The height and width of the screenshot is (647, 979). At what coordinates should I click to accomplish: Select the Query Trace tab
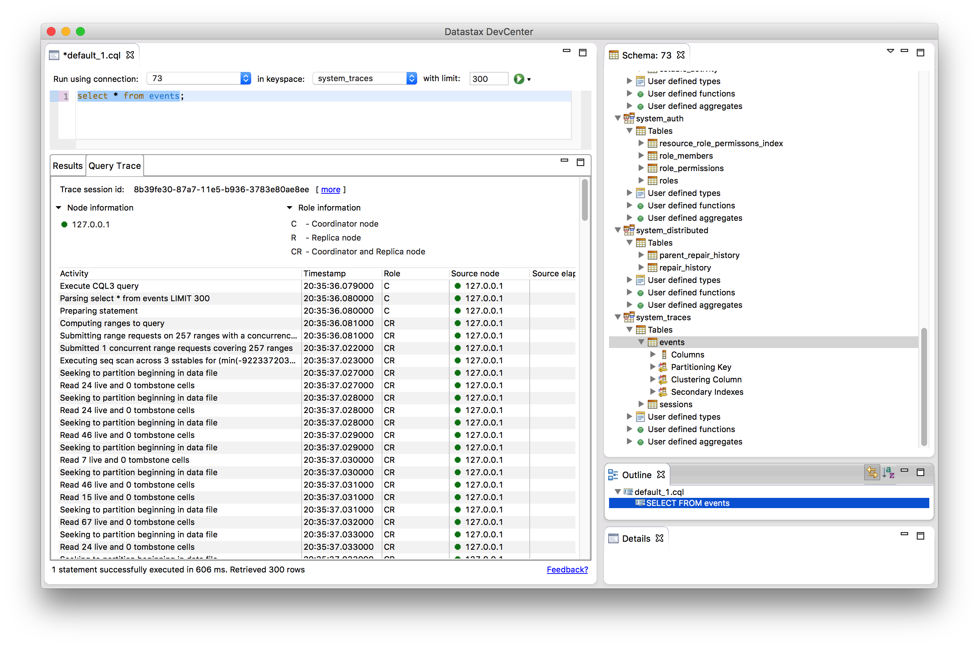pyautogui.click(x=115, y=166)
